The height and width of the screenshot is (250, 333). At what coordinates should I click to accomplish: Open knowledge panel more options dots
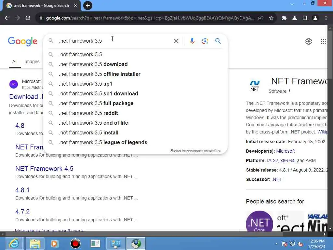tap(290, 91)
